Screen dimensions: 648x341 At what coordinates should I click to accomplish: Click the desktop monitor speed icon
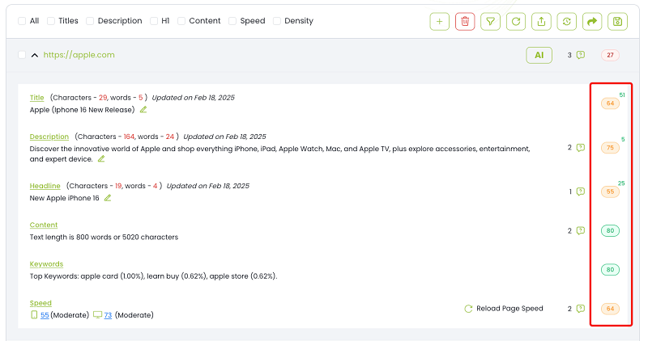pyautogui.click(x=97, y=315)
